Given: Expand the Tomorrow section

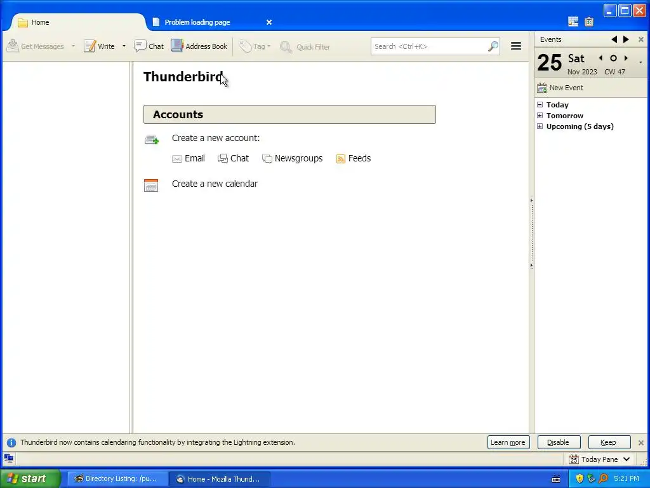Looking at the screenshot, I should click(540, 116).
